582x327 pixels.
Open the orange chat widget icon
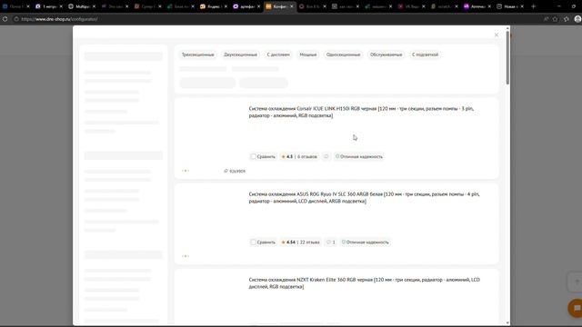point(577,308)
